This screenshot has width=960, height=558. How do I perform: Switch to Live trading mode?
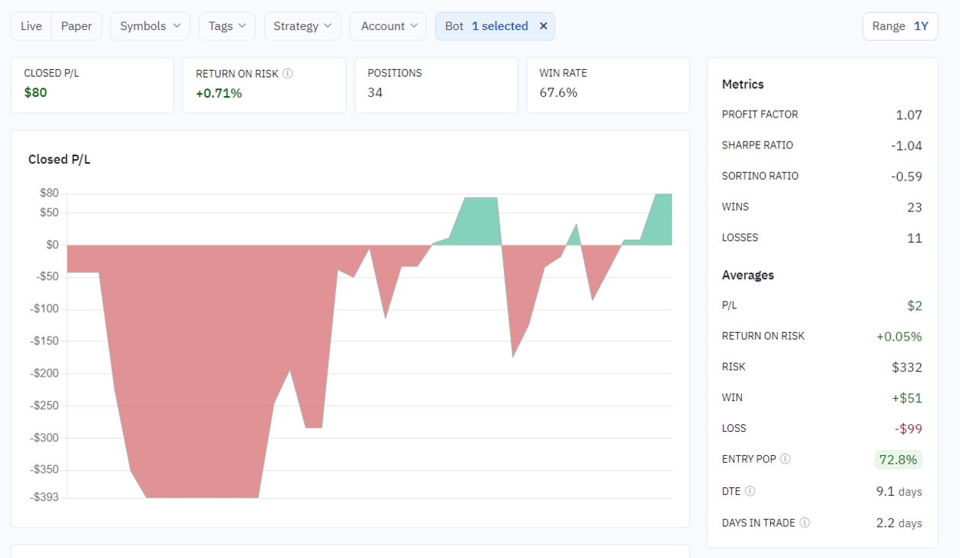[x=31, y=26]
